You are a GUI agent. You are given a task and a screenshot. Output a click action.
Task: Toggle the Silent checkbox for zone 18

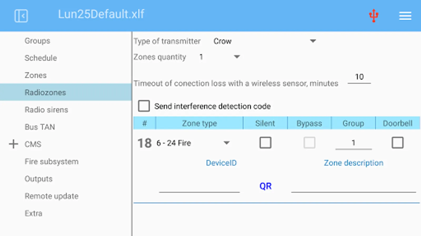click(265, 143)
